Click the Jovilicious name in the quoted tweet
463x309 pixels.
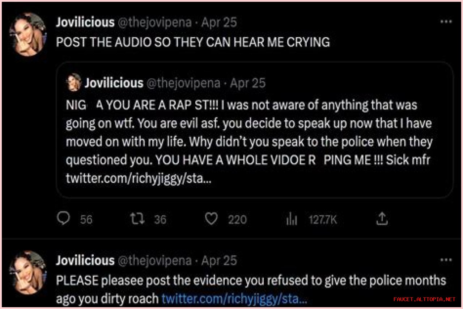(114, 83)
